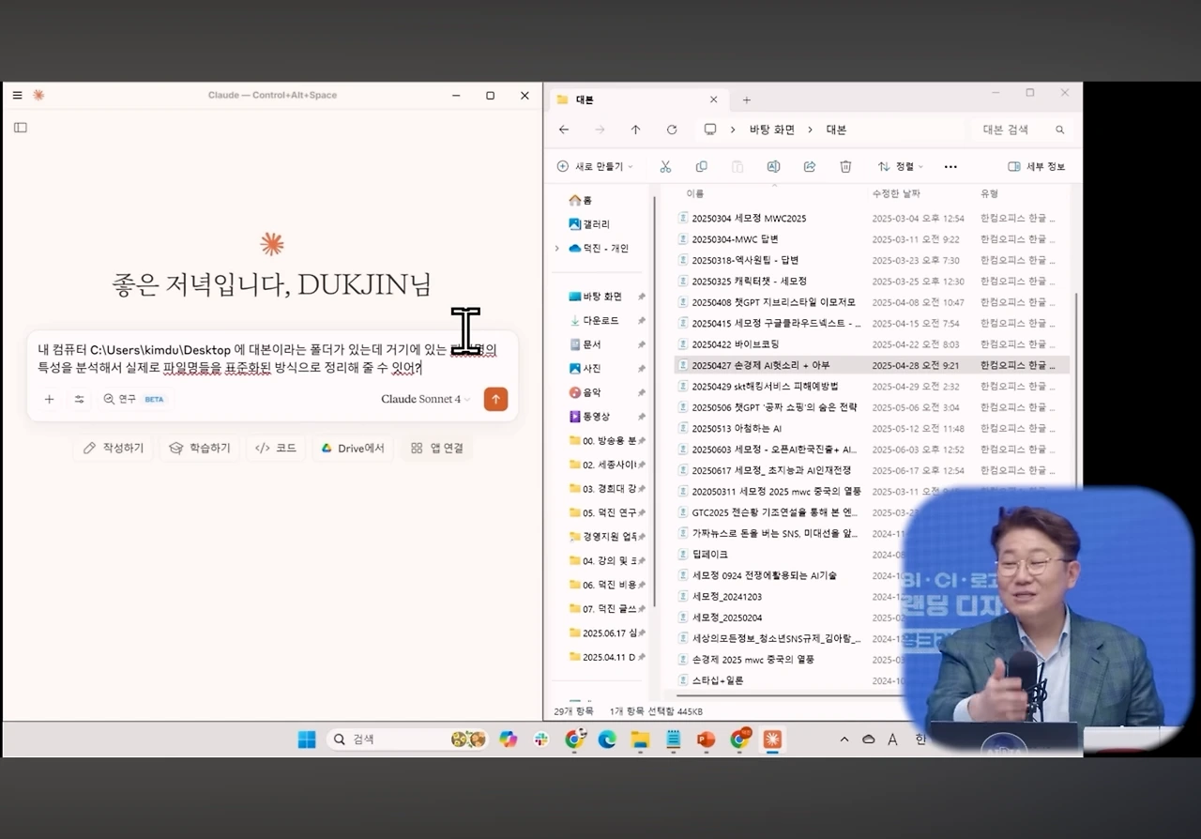Toggle the Claude sidebar panel icon
This screenshot has height=839, width=1201.
[21, 128]
